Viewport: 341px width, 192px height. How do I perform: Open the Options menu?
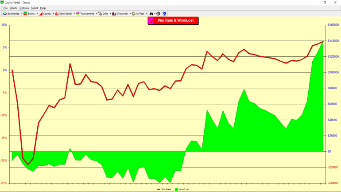click(x=24, y=8)
